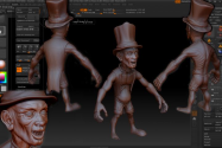The image size is (222, 148).
Task: Open the stroke thumbnail with the white dot
Action: pyautogui.click(x=3, y=31)
